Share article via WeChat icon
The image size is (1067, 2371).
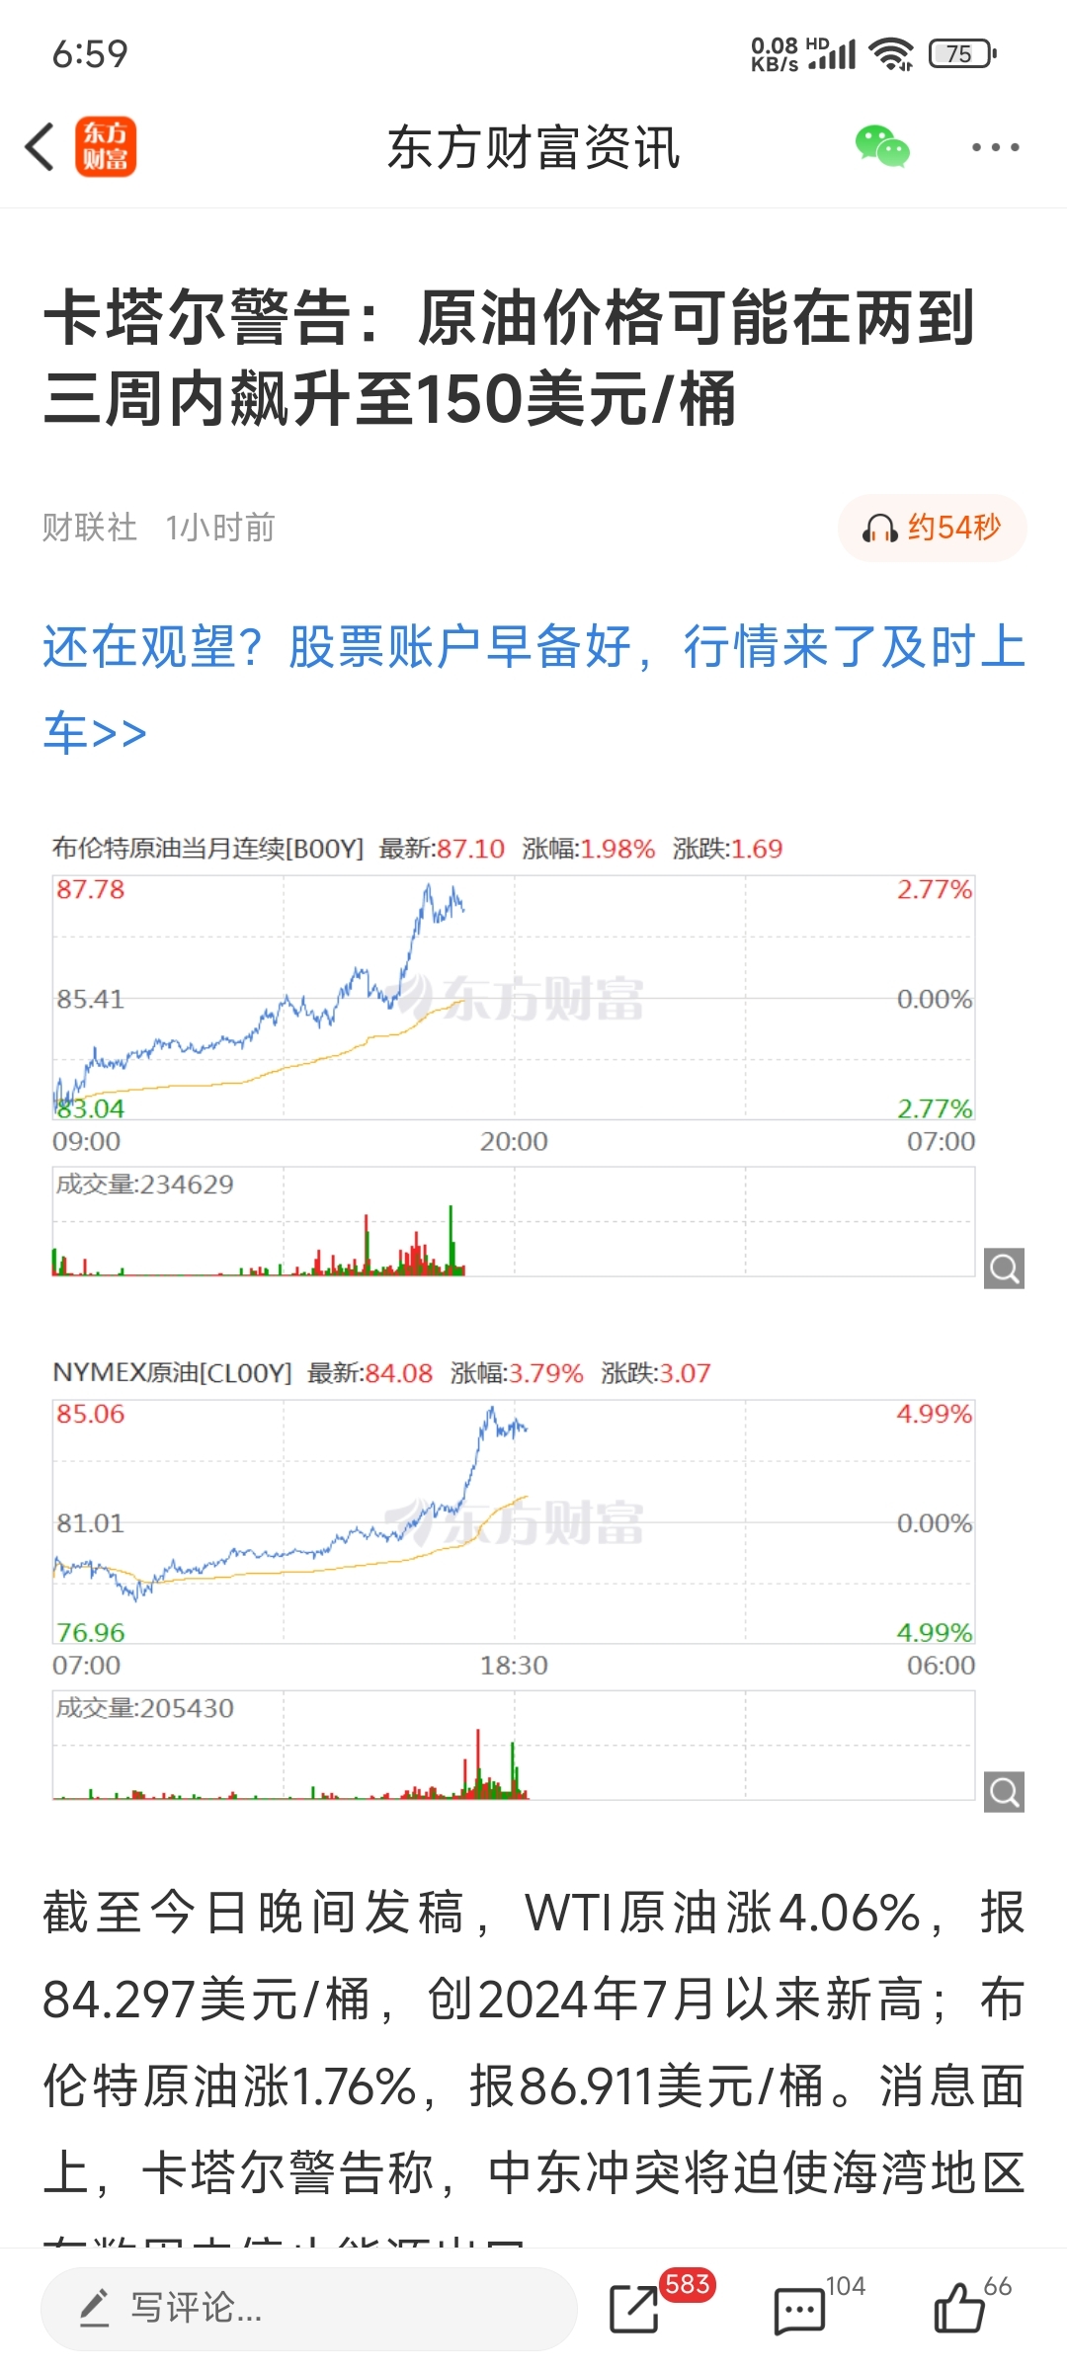[x=881, y=147]
